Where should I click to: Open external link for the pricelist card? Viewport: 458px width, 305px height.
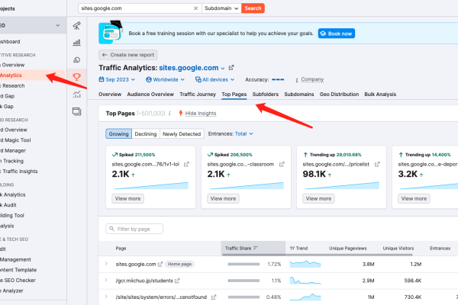pos(377,165)
